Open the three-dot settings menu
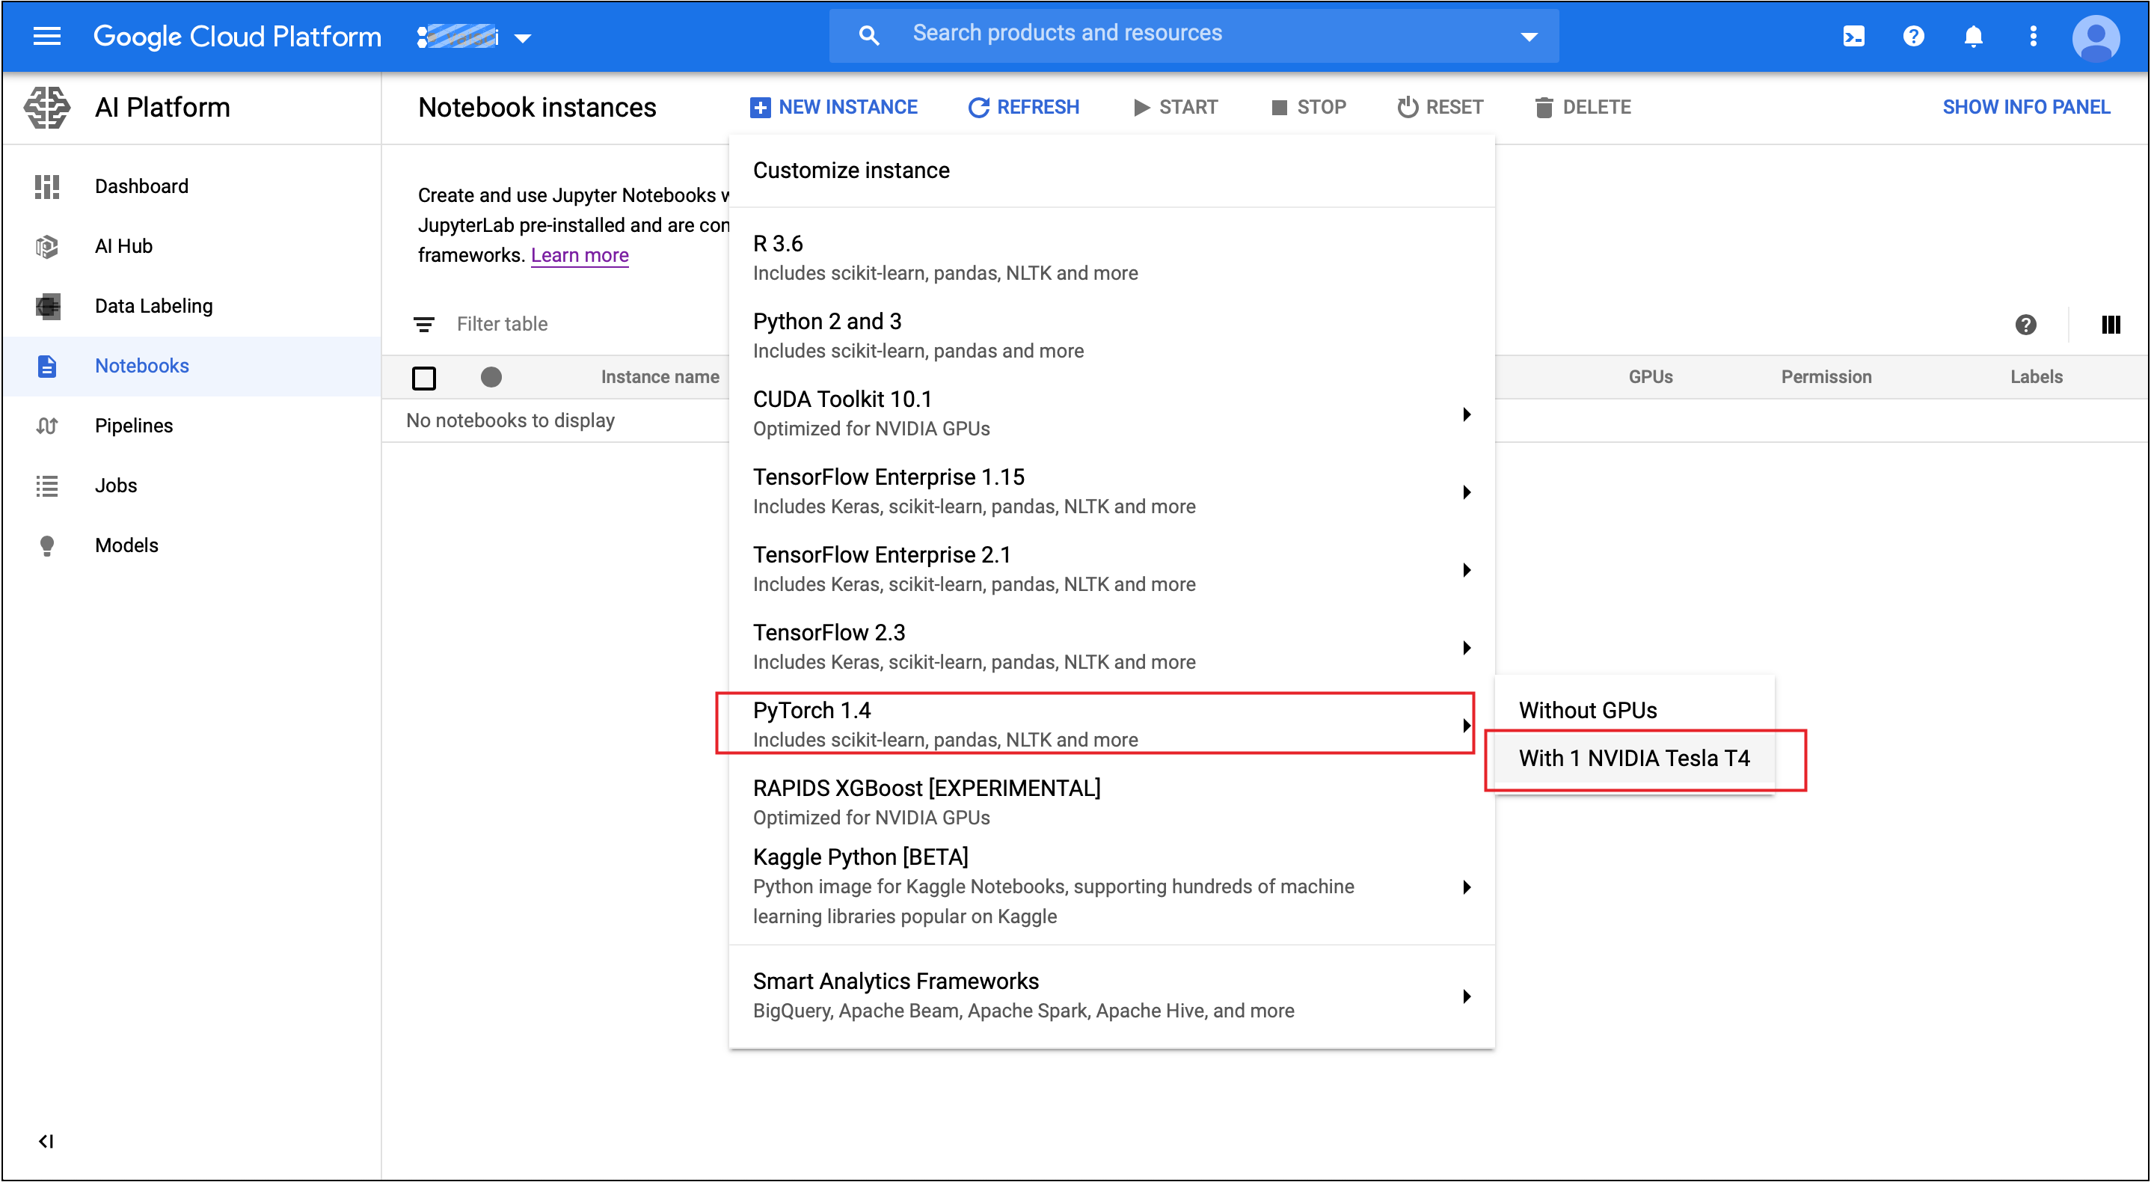2151x1182 pixels. click(x=2034, y=36)
